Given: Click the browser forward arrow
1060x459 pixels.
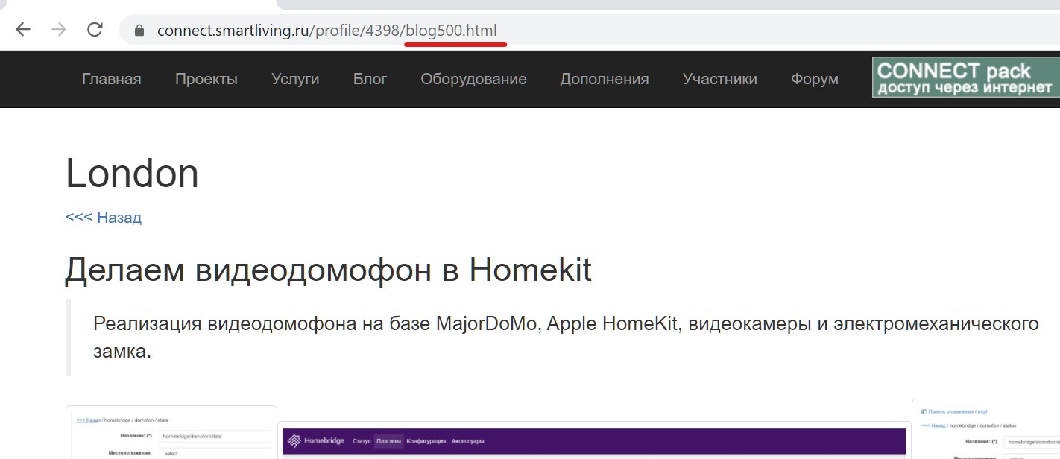Looking at the screenshot, I should pos(59,30).
